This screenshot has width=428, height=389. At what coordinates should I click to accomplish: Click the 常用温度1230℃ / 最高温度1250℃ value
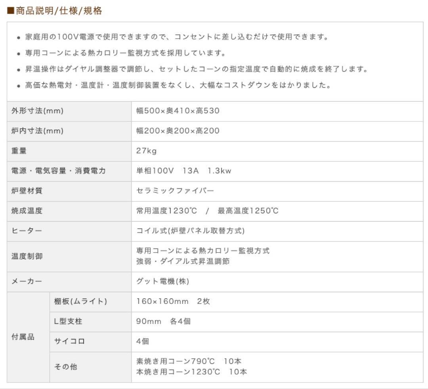click(x=207, y=211)
